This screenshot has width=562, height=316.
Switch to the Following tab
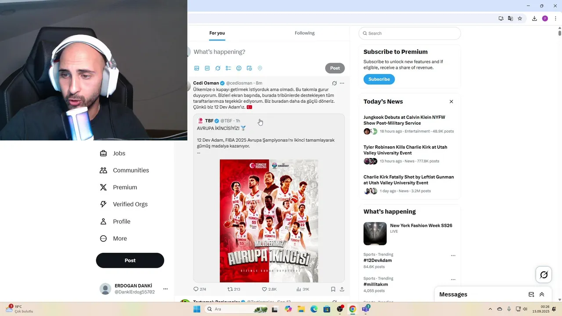305,33
